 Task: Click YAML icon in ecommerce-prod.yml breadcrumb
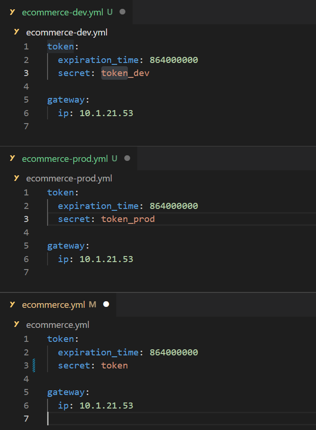tap(16, 178)
